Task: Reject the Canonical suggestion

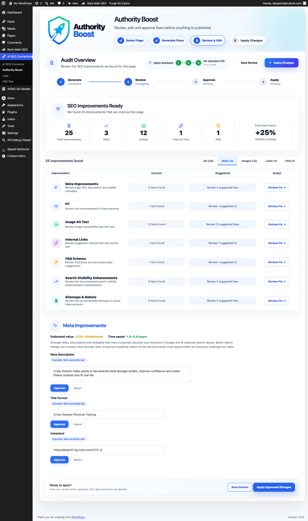Action: (78, 460)
